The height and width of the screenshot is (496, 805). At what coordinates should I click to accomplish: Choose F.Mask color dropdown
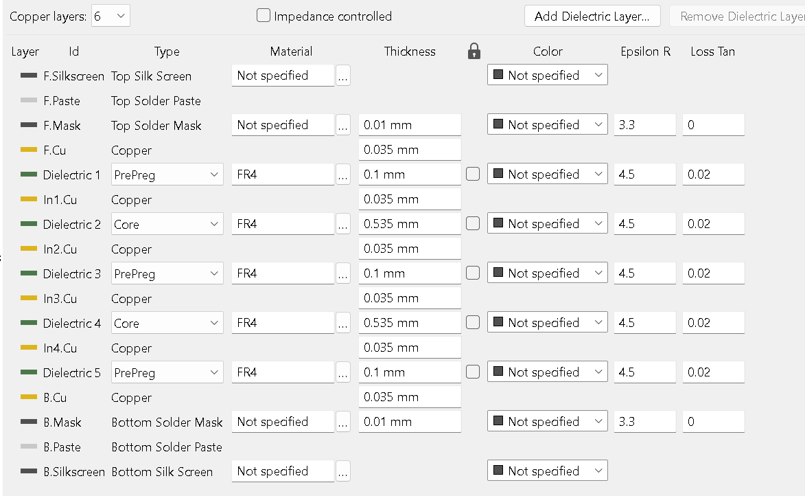[547, 124]
